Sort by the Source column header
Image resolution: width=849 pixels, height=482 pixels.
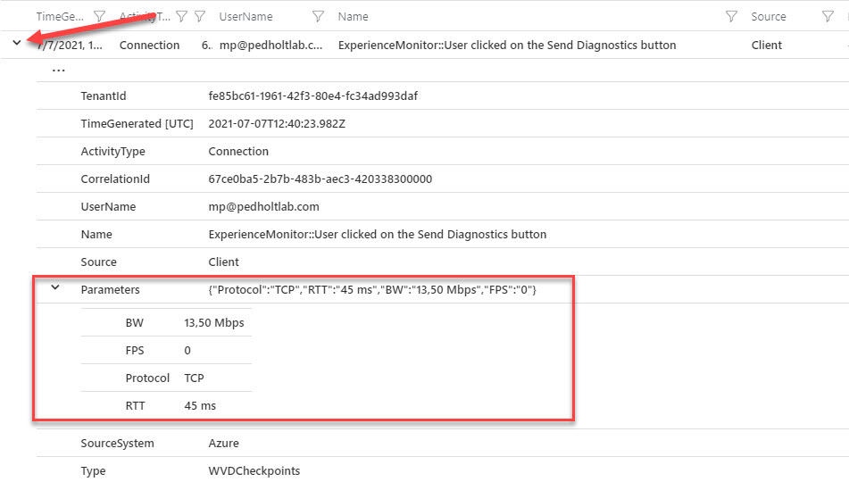point(769,17)
